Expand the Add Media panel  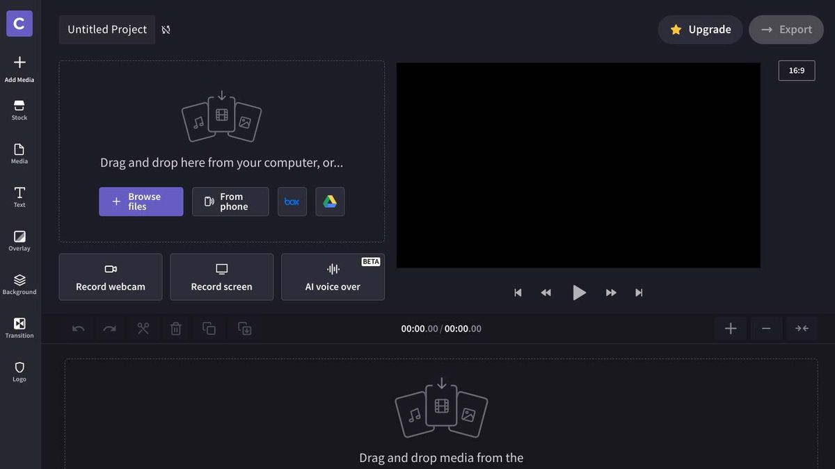19,66
